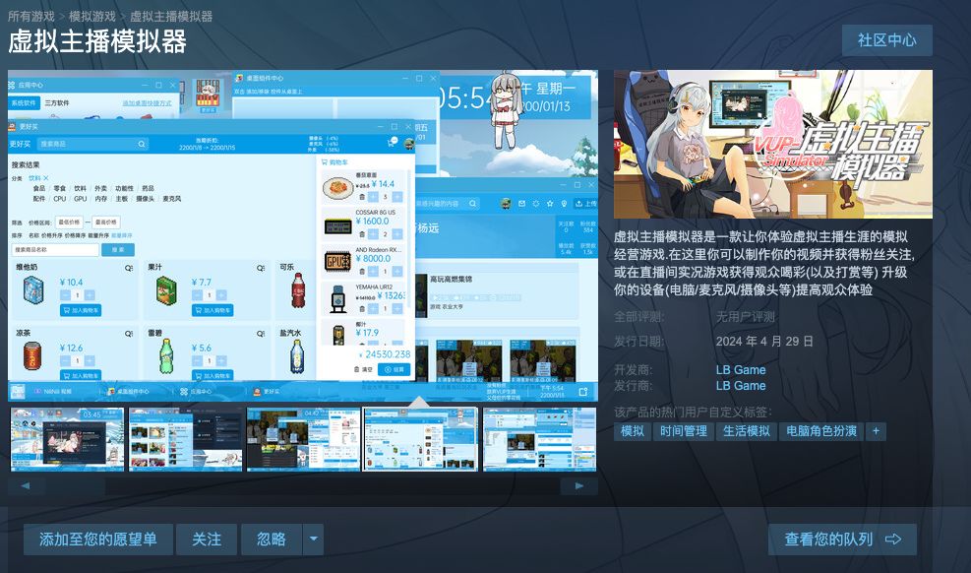Open the second screenshot thumbnail
This screenshot has height=573, width=971.
(x=185, y=439)
